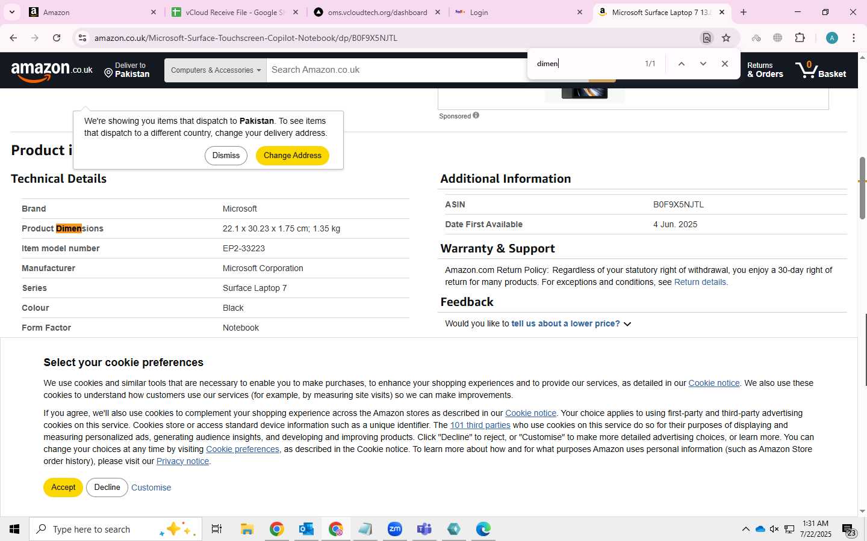Click the Change Address button
The width and height of the screenshot is (867, 541).
pos(293,156)
